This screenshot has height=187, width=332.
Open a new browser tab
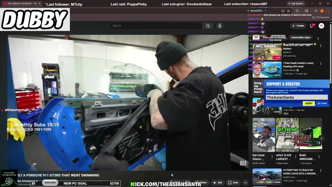pos(46,4)
